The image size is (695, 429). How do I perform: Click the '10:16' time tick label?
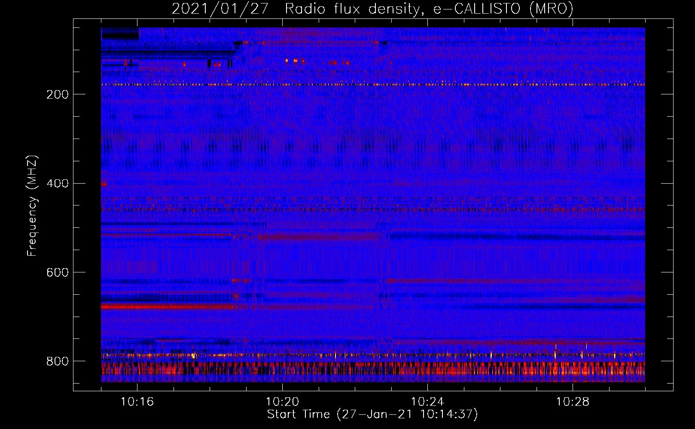pyautogui.click(x=137, y=402)
